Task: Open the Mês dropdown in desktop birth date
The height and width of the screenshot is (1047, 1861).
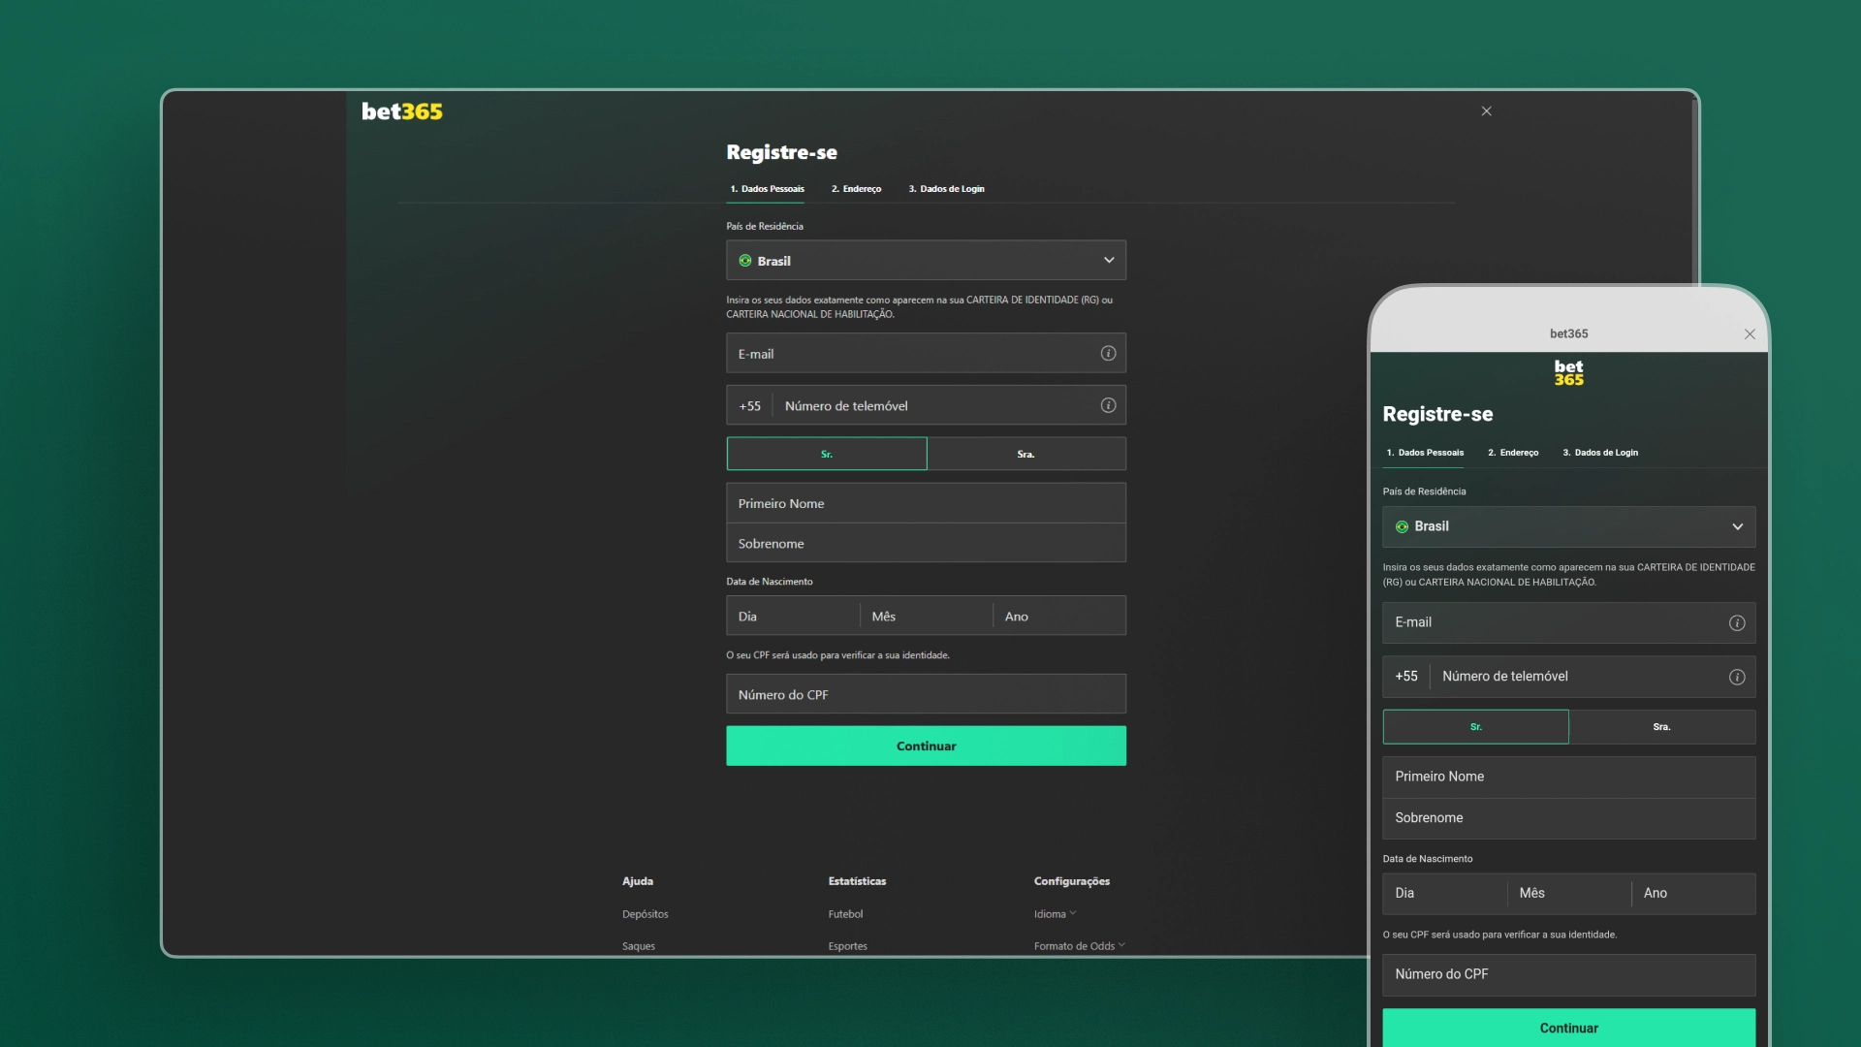Action: pyautogui.click(x=926, y=617)
